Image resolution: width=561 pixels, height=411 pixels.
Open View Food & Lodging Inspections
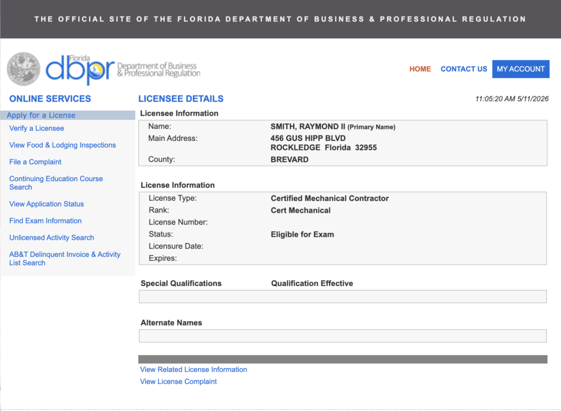coord(62,145)
